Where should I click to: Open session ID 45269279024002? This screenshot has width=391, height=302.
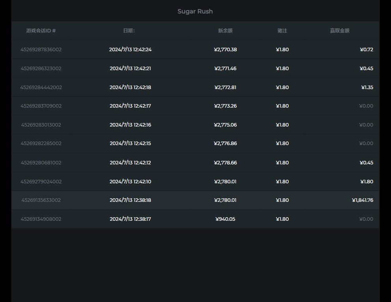[x=41, y=182]
